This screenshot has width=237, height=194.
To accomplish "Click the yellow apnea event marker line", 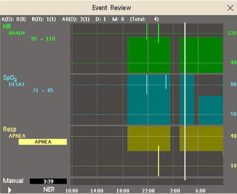I will pos(158,161).
